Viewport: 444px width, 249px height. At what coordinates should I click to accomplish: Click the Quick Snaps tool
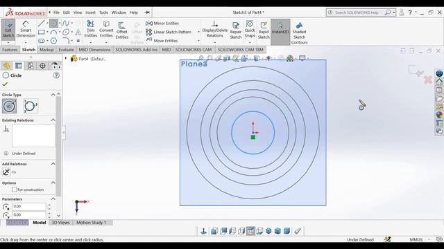(250, 29)
